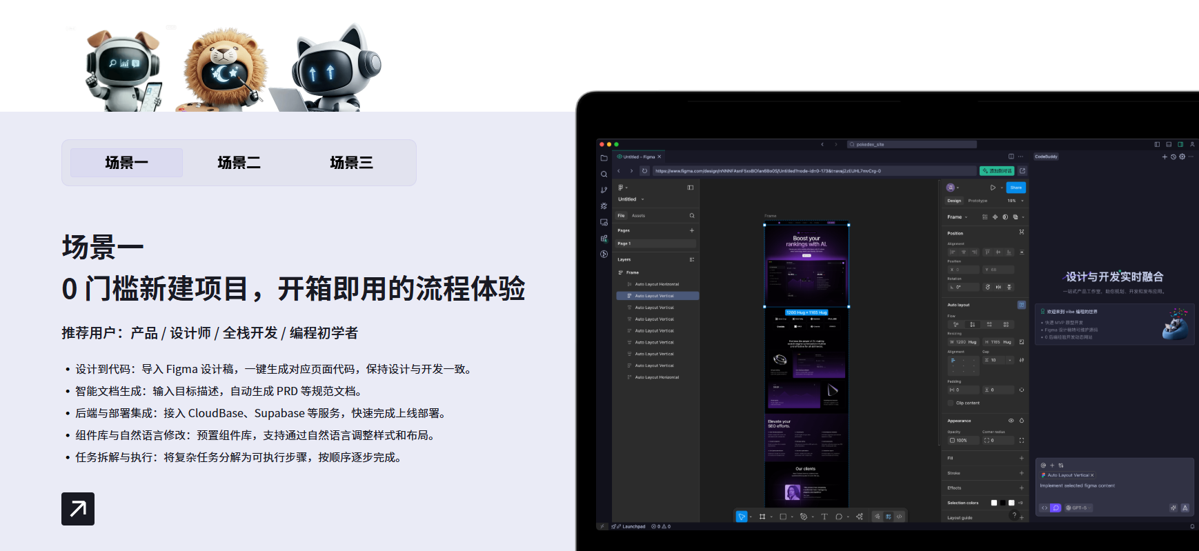Select Page 1 in pages list
Image resolution: width=1199 pixels, height=551 pixels.
[656, 243]
